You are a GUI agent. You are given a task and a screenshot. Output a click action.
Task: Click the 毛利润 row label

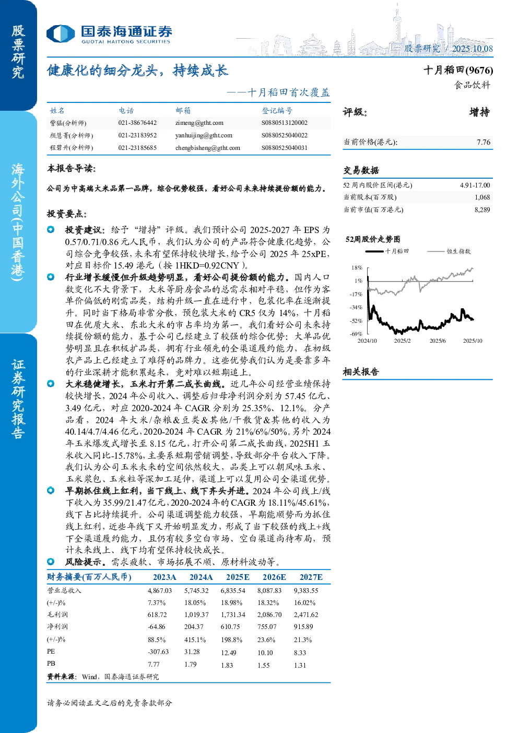point(57,615)
